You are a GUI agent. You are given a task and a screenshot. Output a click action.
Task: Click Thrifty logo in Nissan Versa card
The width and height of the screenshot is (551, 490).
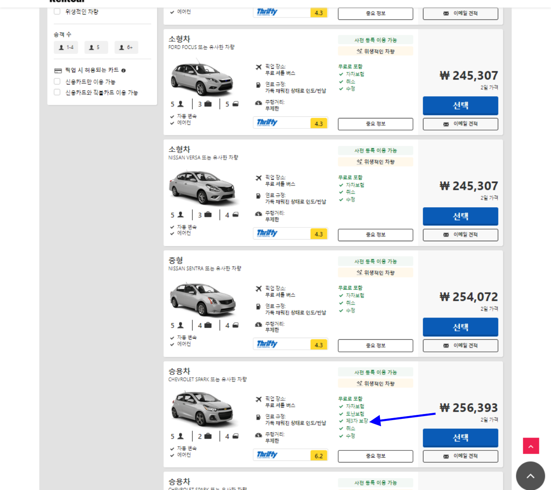267,233
